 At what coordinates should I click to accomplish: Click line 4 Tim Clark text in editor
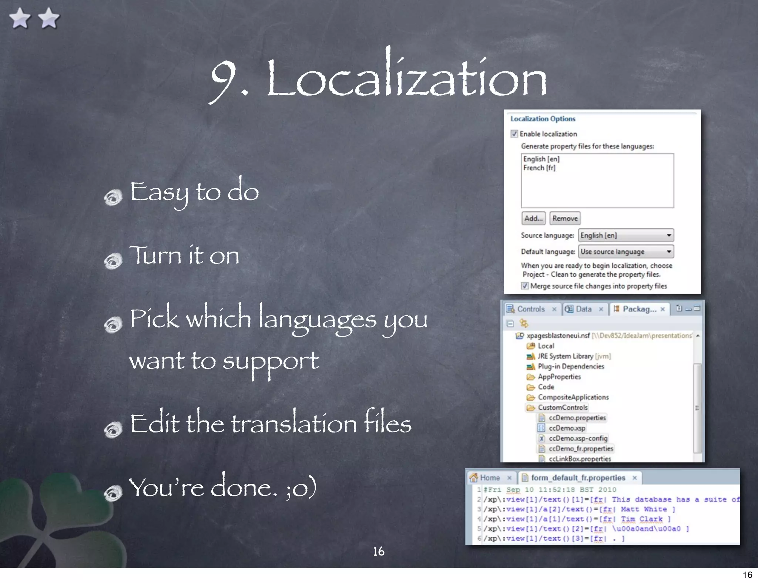[x=642, y=519]
